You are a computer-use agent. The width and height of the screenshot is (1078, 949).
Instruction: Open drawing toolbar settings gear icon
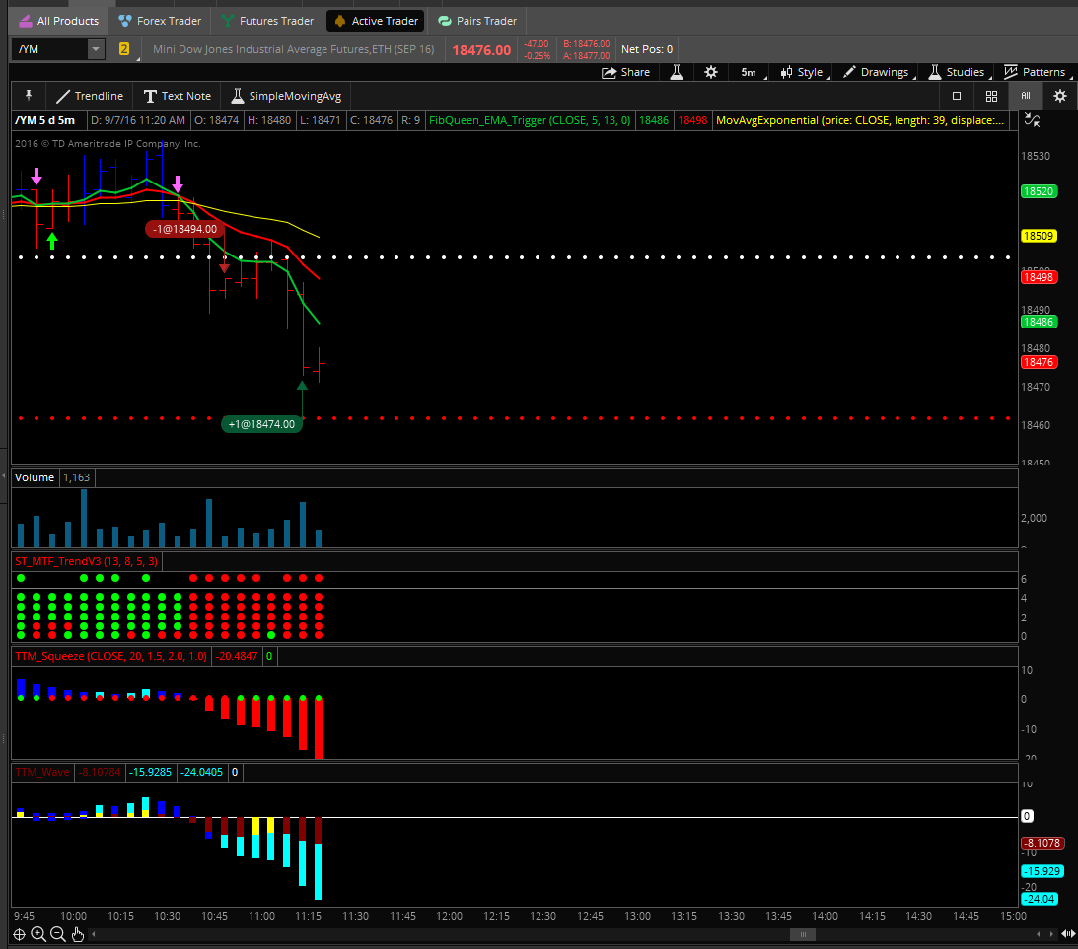coord(1060,96)
